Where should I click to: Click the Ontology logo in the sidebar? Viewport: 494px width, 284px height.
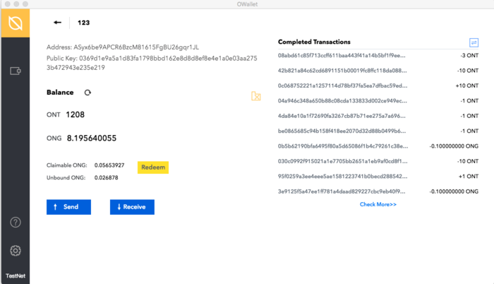coord(16,23)
